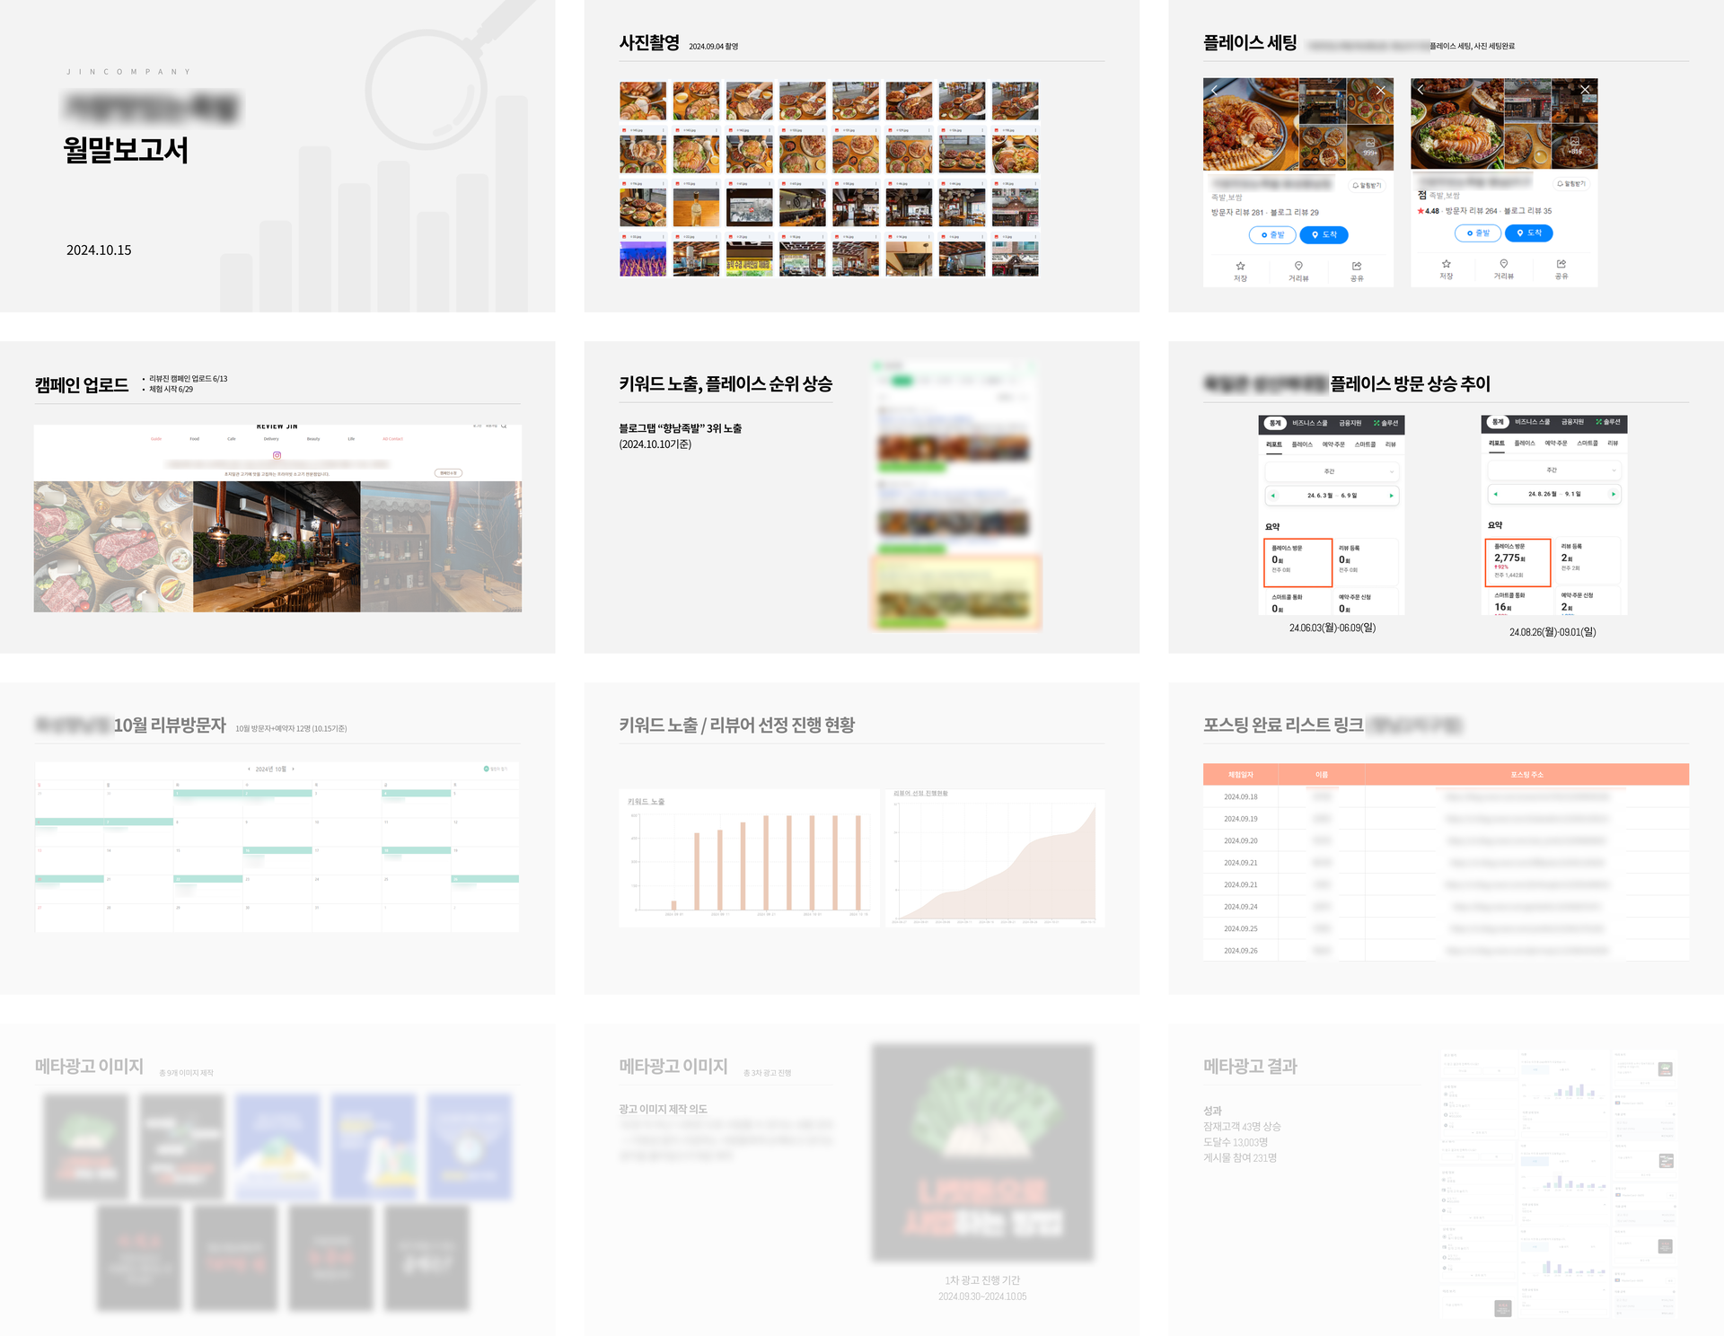Click the 체험일자 column header
This screenshot has width=1724, height=1336.
click(1241, 775)
